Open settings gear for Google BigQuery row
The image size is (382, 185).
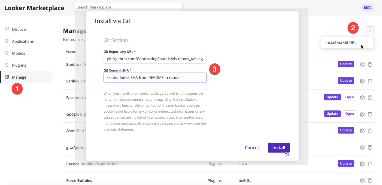tap(362, 114)
